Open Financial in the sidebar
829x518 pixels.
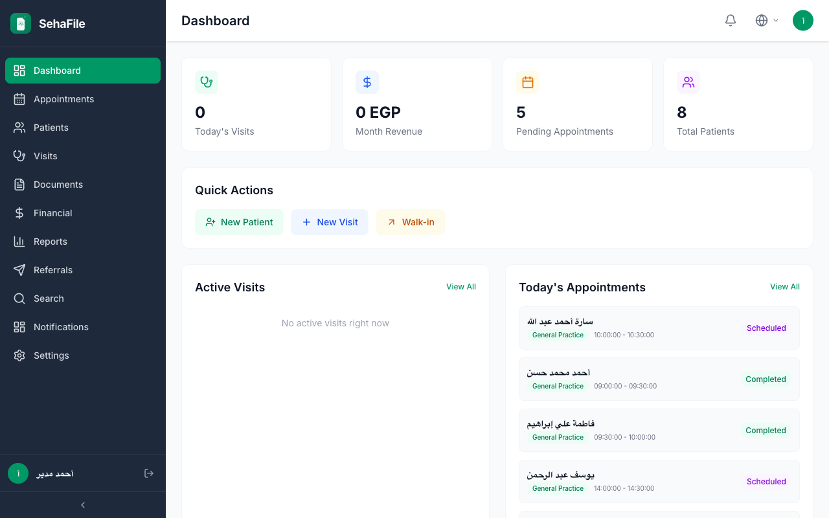coord(83,213)
